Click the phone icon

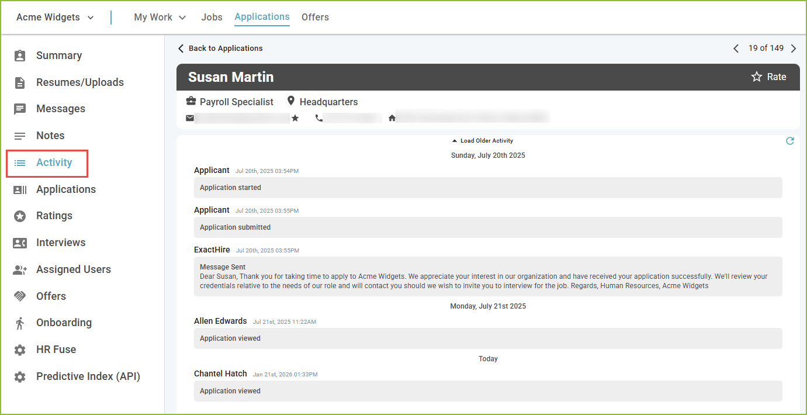point(318,118)
